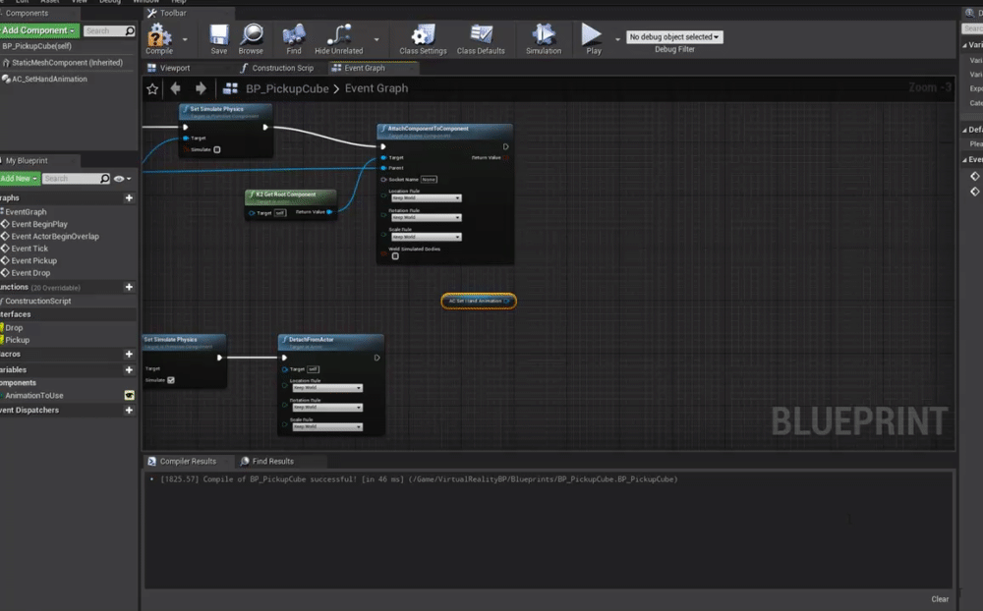Select the My Blueprint panel tab

pos(26,160)
